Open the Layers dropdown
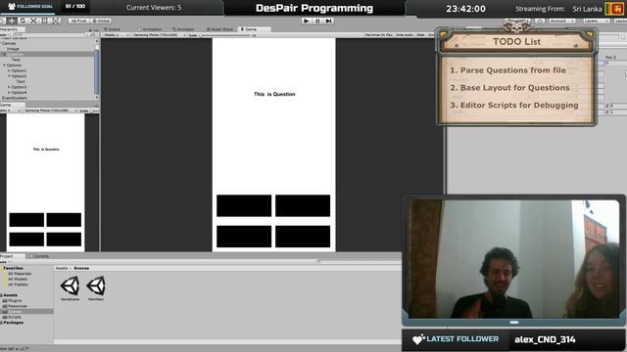Screen dimensions: 627x352 tap(596, 21)
